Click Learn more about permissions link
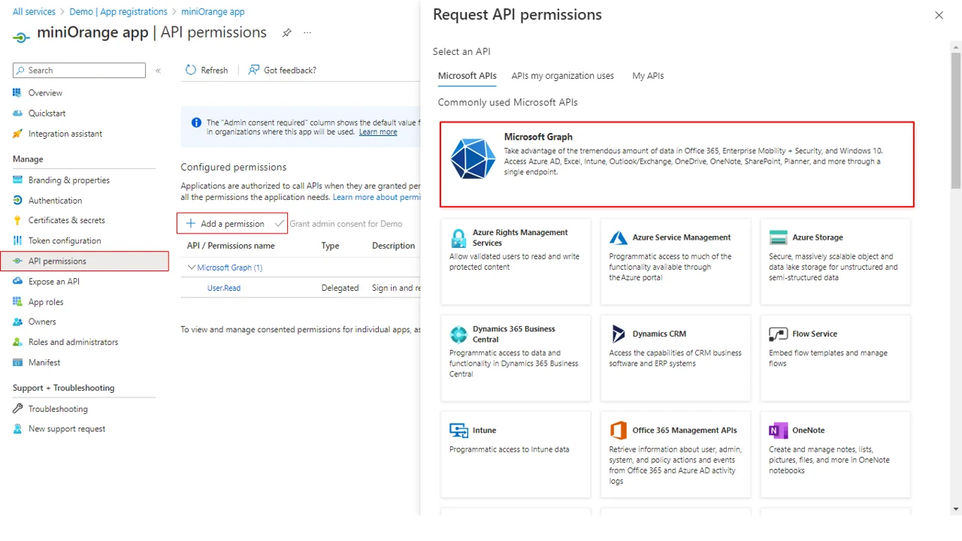Screen dimensions: 962x541 (x=377, y=198)
